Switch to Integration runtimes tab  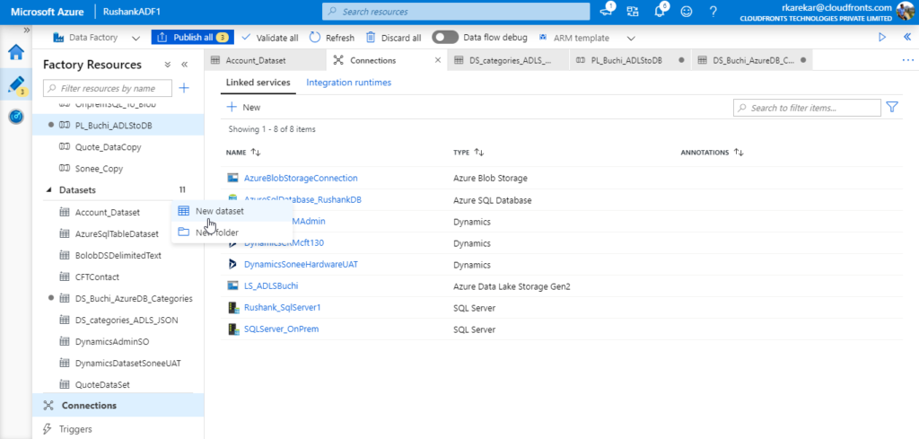tap(348, 83)
